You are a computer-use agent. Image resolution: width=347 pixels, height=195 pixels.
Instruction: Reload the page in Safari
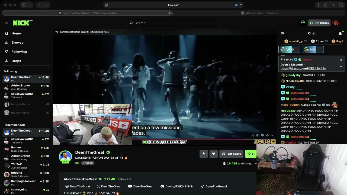[241, 5]
